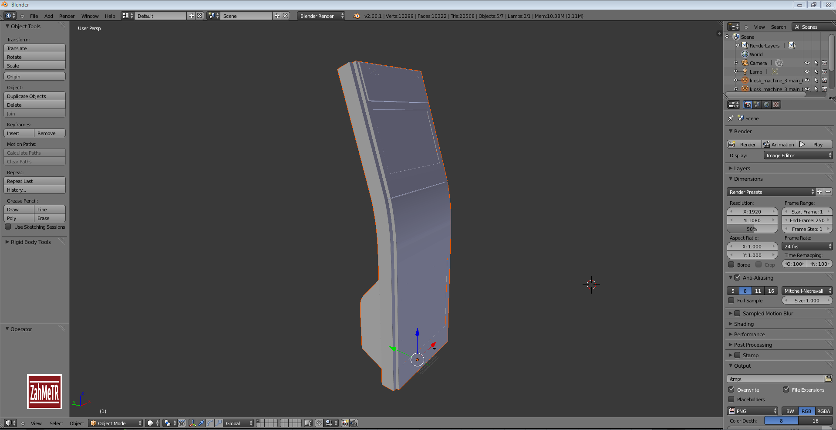Screen dimensions: 836x430
Task: Uncheck the Overwrite checkbox
Action: coord(731,389)
